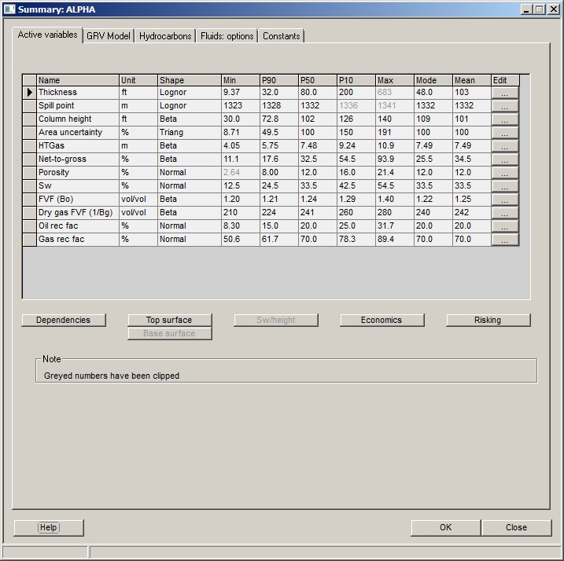Image resolution: width=564 pixels, height=561 pixels.
Task: Open the Hydrocarbons tab
Action: (165, 36)
